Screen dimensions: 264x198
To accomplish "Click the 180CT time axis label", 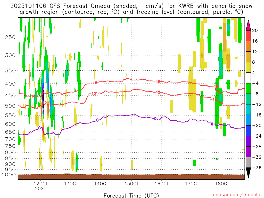I will point(222,184).
